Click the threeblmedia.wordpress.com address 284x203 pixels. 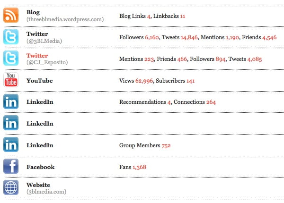coord(65,19)
